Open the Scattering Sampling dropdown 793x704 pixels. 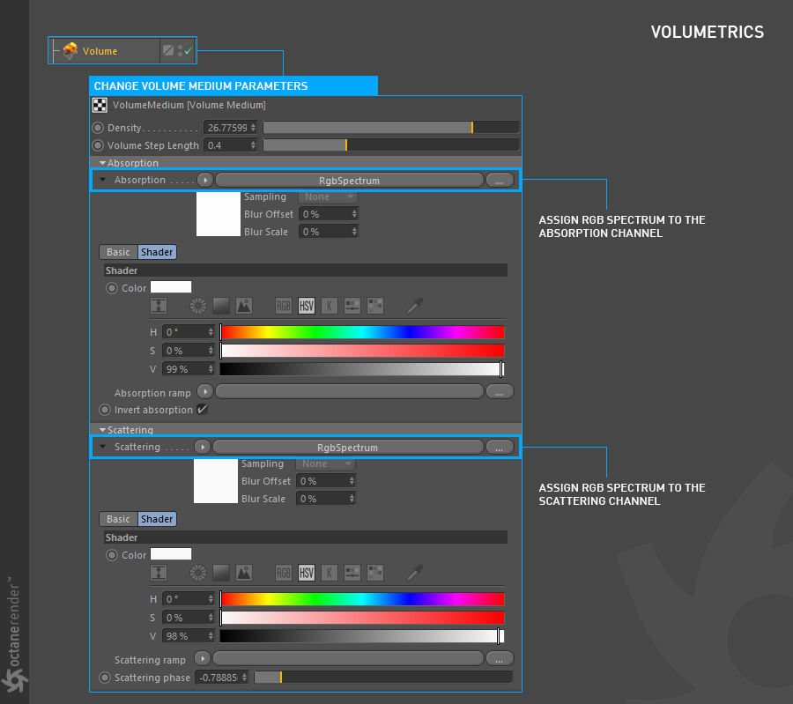(x=325, y=463)
